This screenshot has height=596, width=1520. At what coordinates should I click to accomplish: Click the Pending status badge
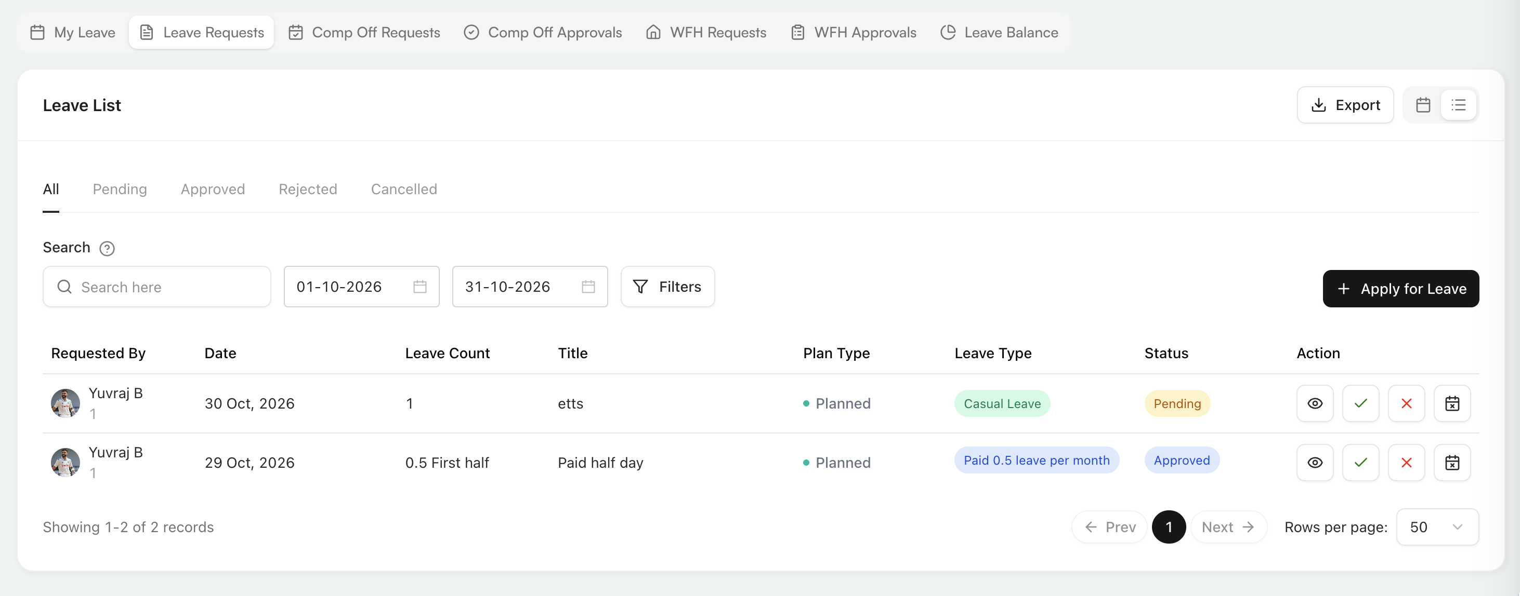coord(1176,403)
